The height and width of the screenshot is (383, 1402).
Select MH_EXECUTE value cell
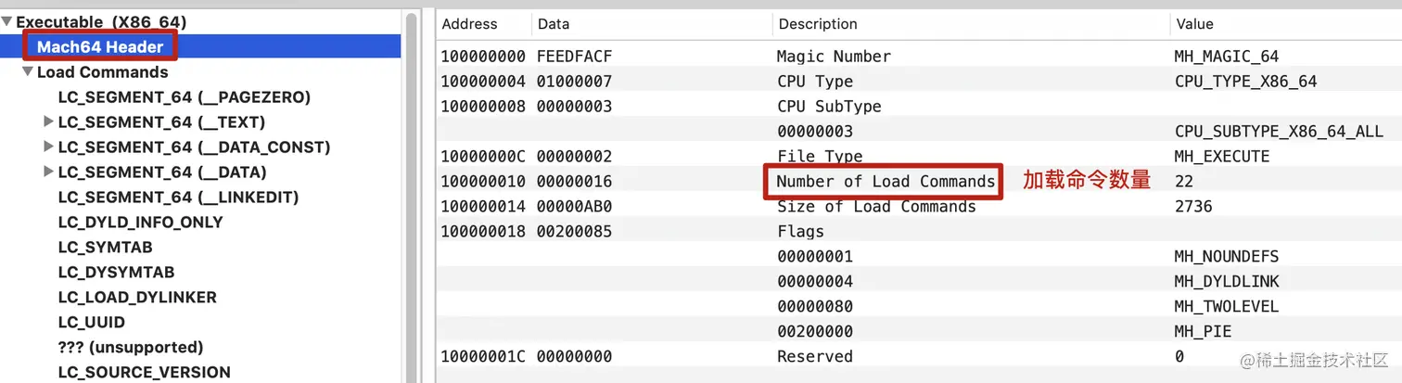(1221, 156)
